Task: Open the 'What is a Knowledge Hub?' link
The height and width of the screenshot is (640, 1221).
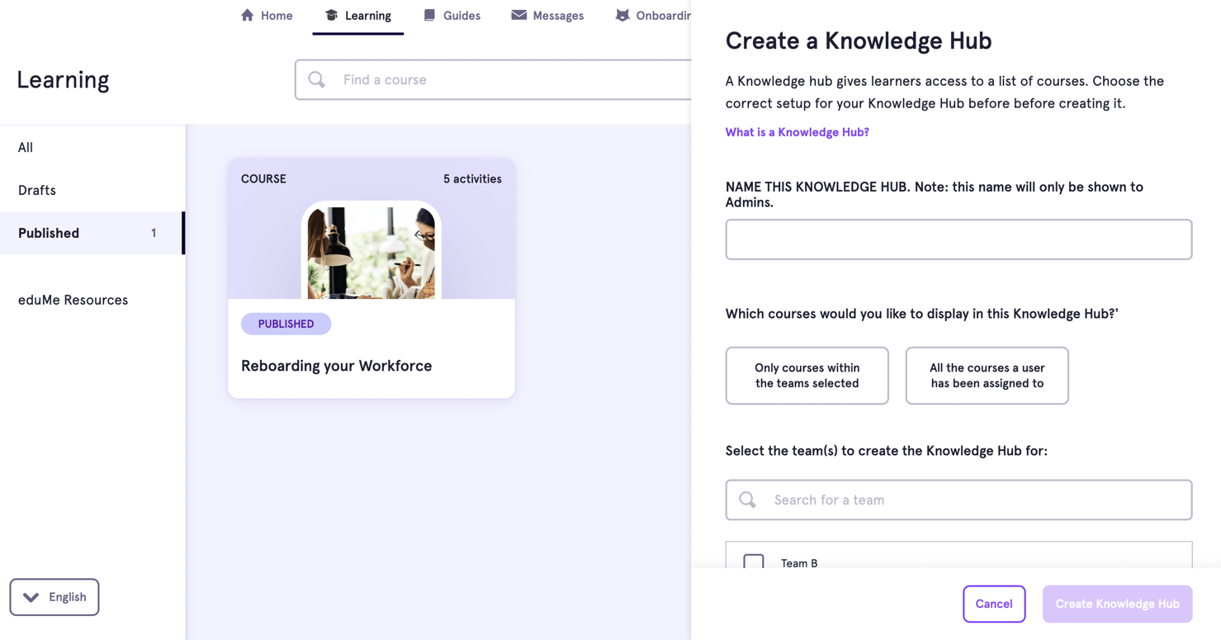Action: pyautogui.click(x=796, y=131)
